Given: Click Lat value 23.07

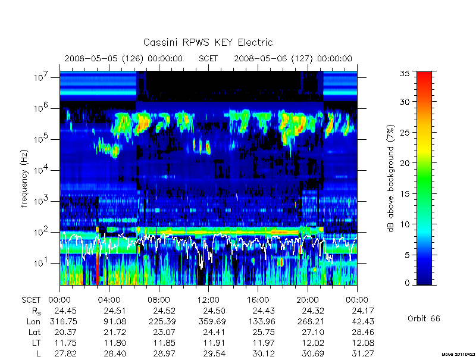Looking at the screenshot, I should (x=164, y=333).
